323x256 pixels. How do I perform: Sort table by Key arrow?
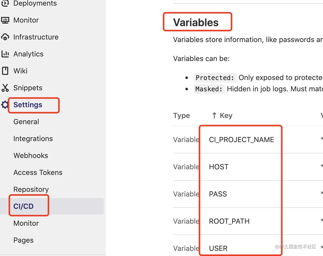pyautogui.click(x=214, y=115)
